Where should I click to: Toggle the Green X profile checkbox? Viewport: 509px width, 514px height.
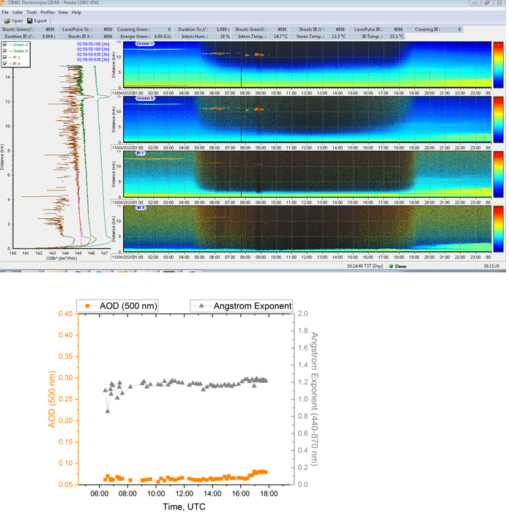(x=6, y=51)
